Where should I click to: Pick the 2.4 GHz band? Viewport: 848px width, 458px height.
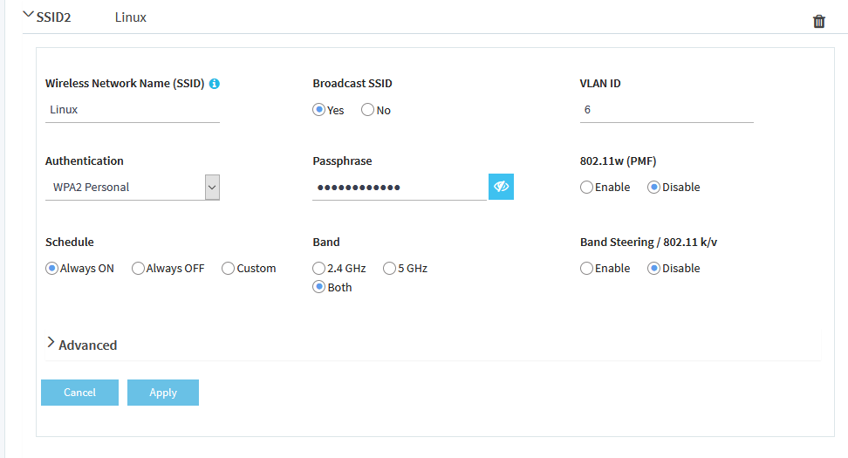(x=318, y=268)
